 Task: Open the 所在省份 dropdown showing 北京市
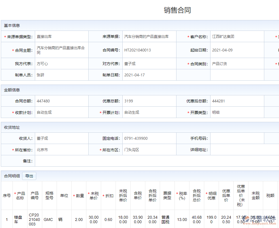[61, 150]
